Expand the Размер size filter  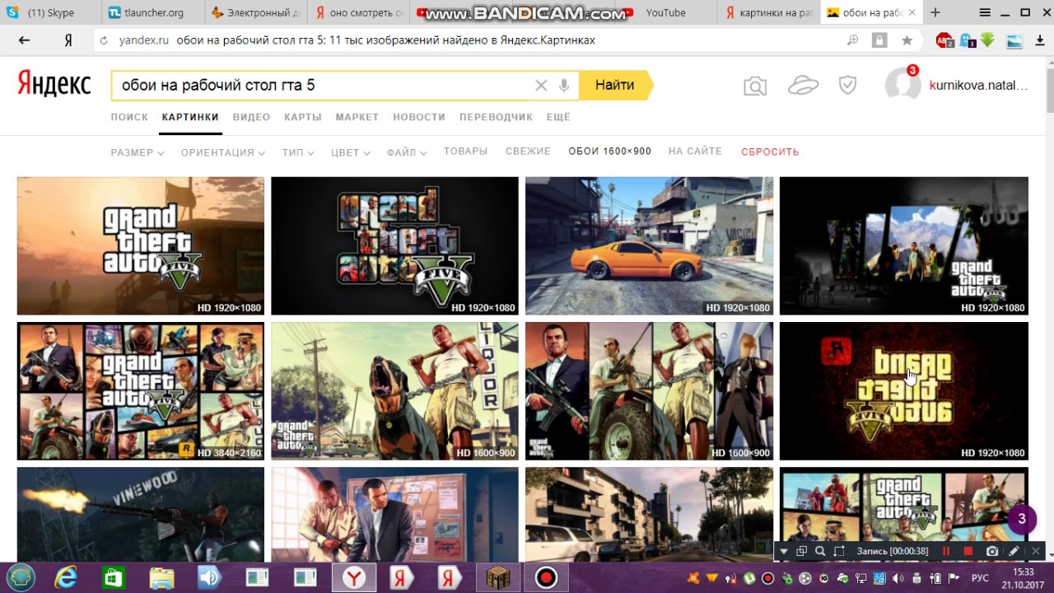pyautogui.click(x=138, y=152)
